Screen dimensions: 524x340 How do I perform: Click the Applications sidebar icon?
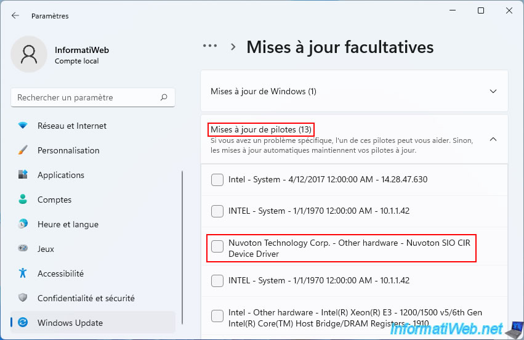coord(23,175)
